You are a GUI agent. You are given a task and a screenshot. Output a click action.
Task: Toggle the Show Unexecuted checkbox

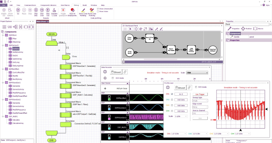(x=98, y=9)
